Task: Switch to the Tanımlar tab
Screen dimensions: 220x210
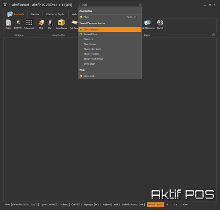Action: pos(35,14)
